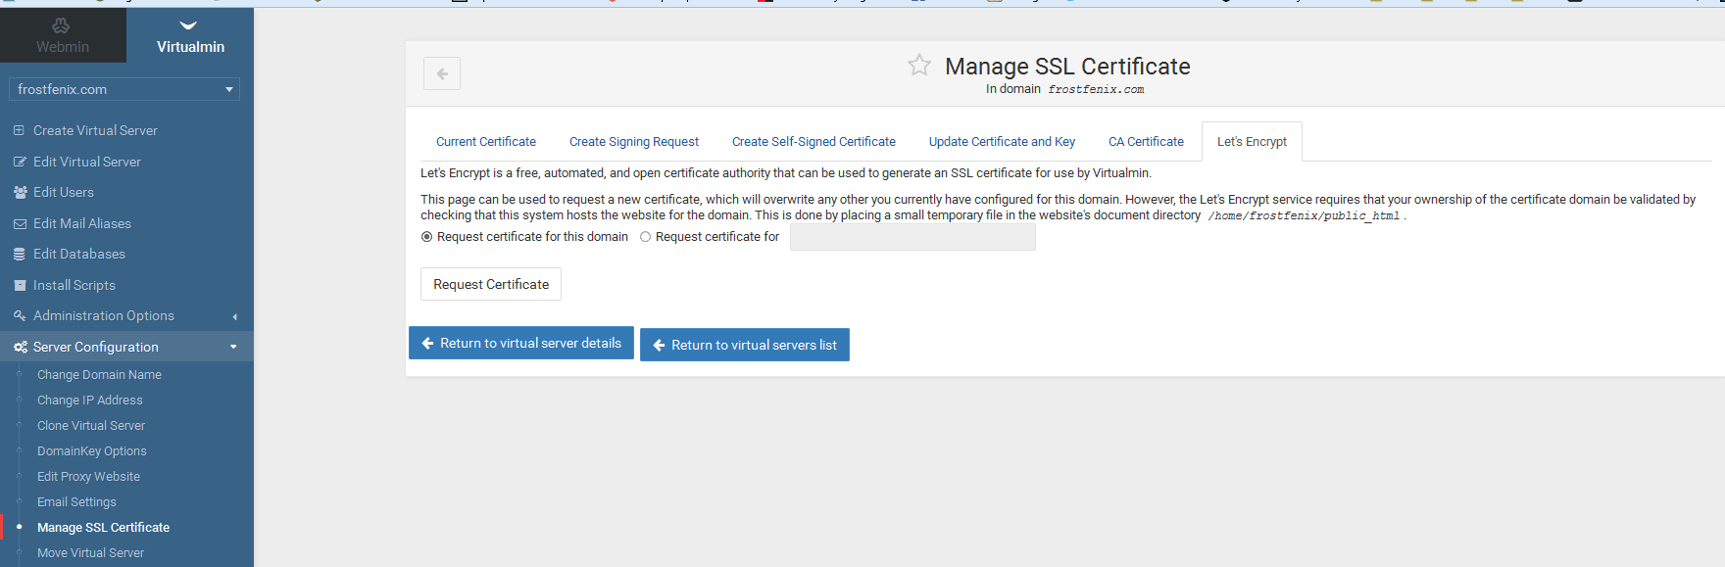Screen dimensions: 1725x567
Task: Open Change IP Address submenu item
Action: (90, 401)
